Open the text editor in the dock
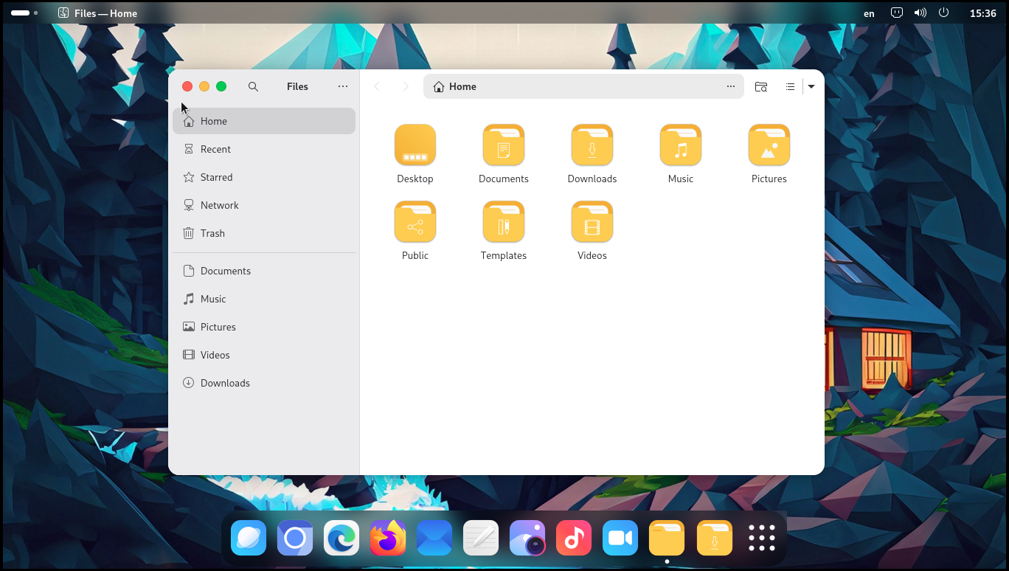 click(481, 538)
